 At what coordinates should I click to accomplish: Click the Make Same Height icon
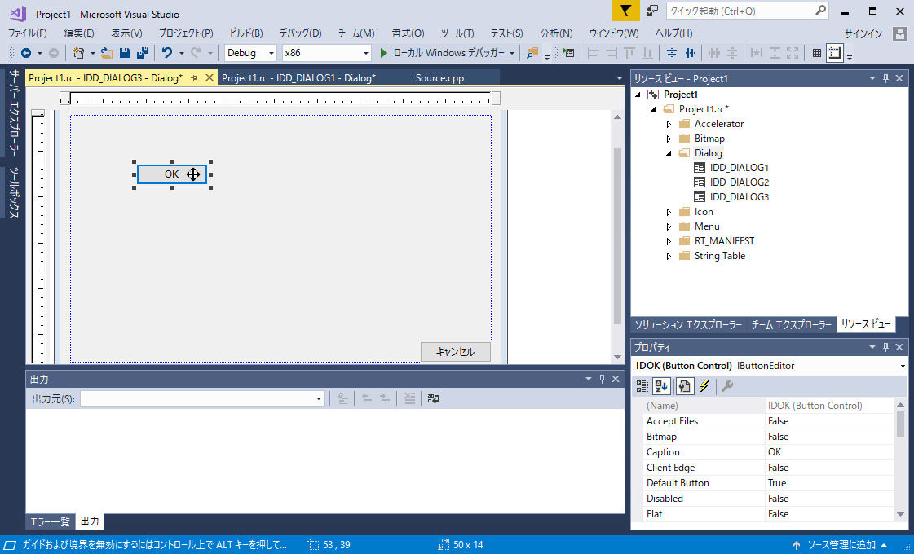775,53
